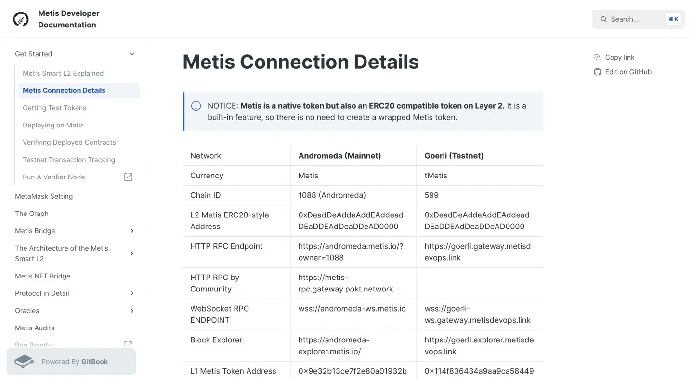The height and width of the screenshot is (379, 692).
Task: Open the Edit on GitHub icon
Action: (597, 71)
